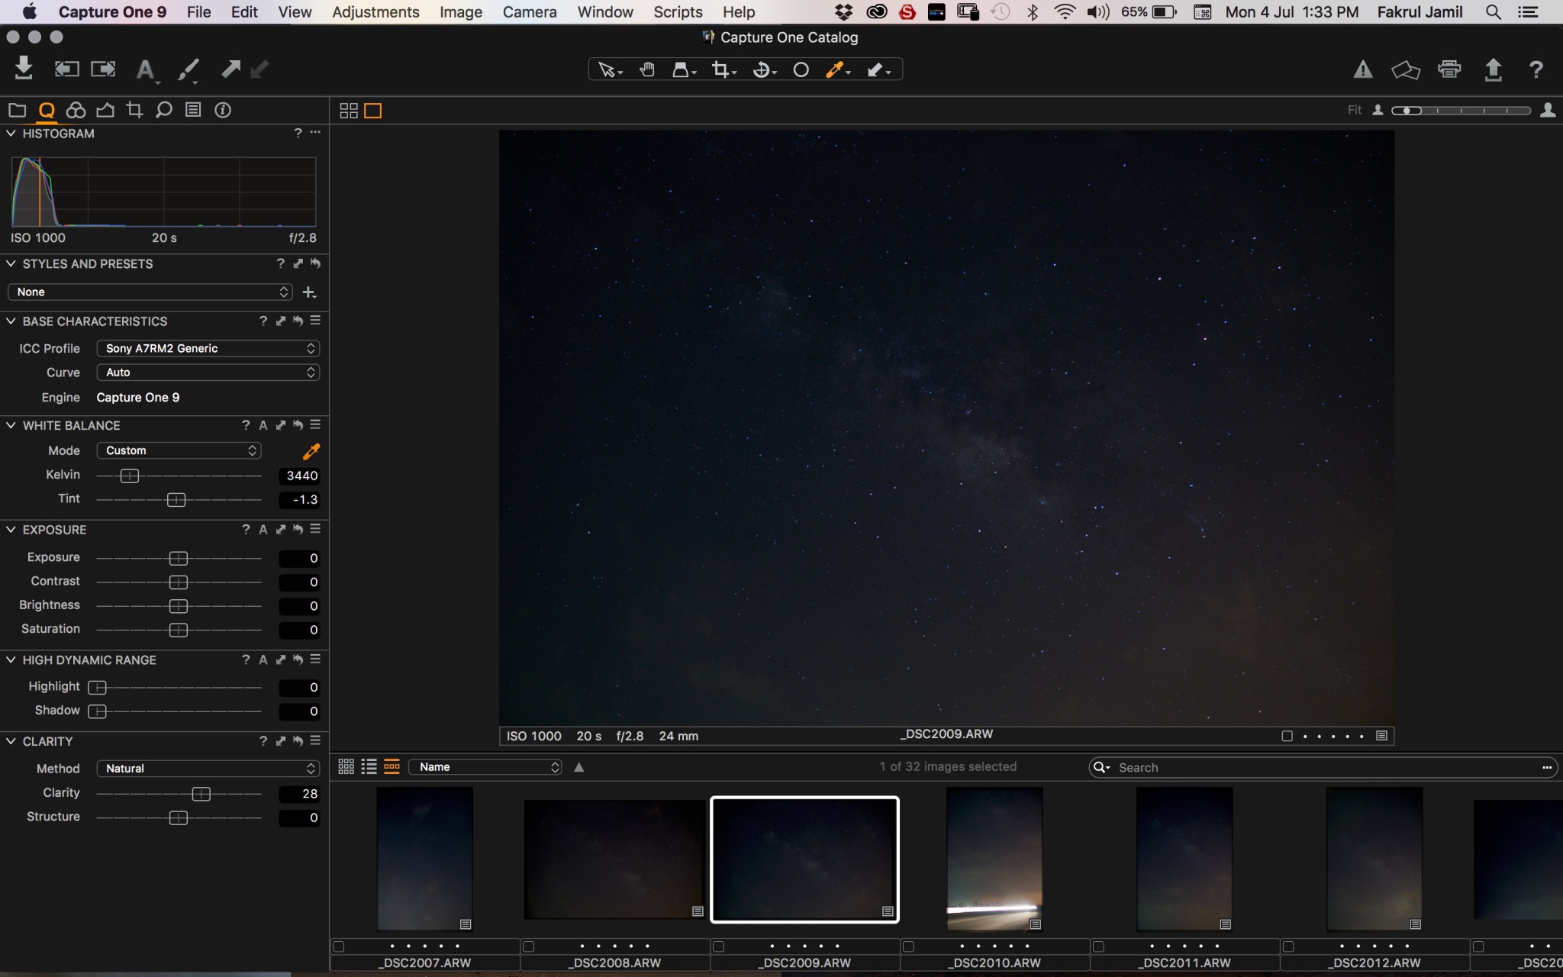The height and width of the screenshot is (977, 1563).
Task: Open the Print icon
Action: point(1449,69)
